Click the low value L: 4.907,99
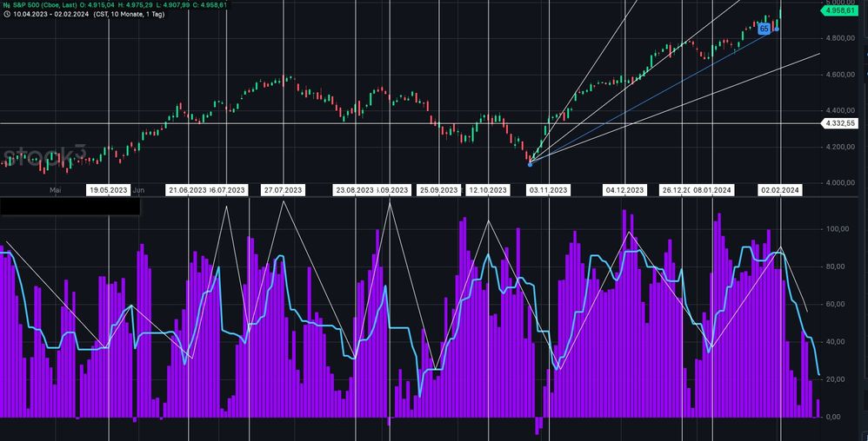The height and width of the screenshot is (441, 868). pos(173,5)
